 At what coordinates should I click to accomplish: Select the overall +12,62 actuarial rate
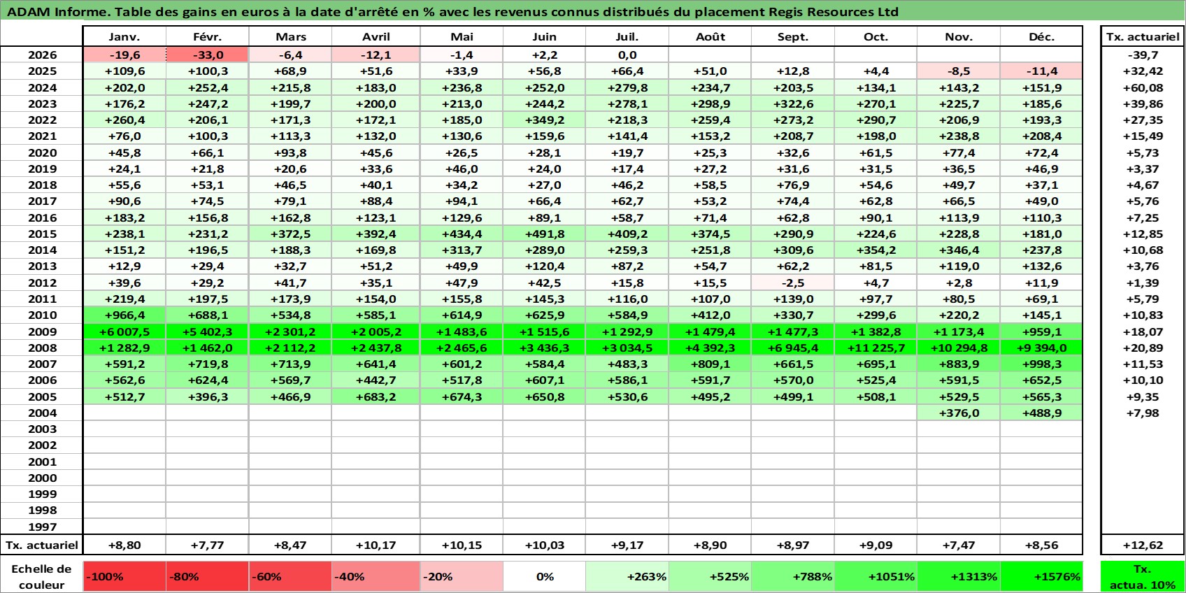[x=1143, y=545]
